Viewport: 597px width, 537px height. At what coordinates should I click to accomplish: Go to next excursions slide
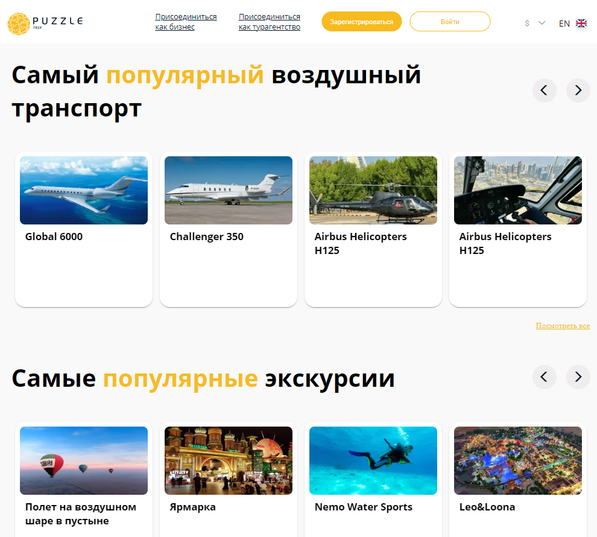(578, 377)
